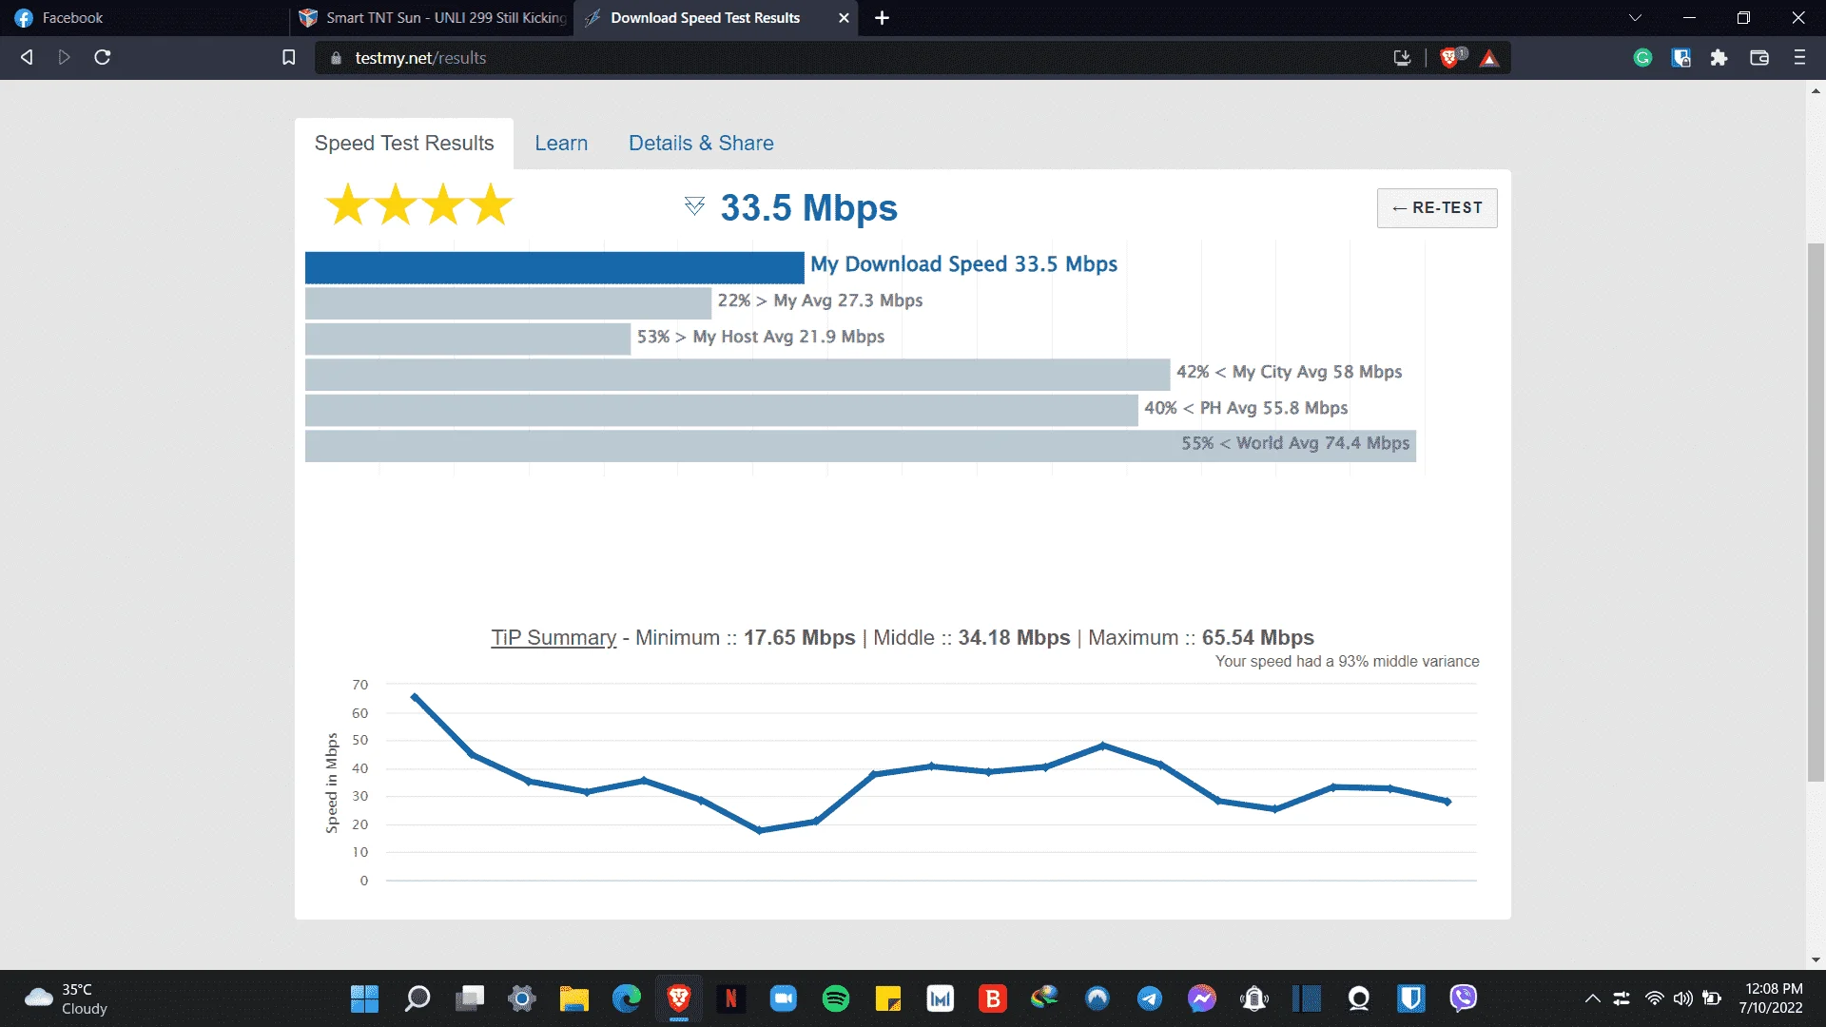Click the install-app icon in the address bar
1826x1027 pixels.
click(x=1402, y=58)
